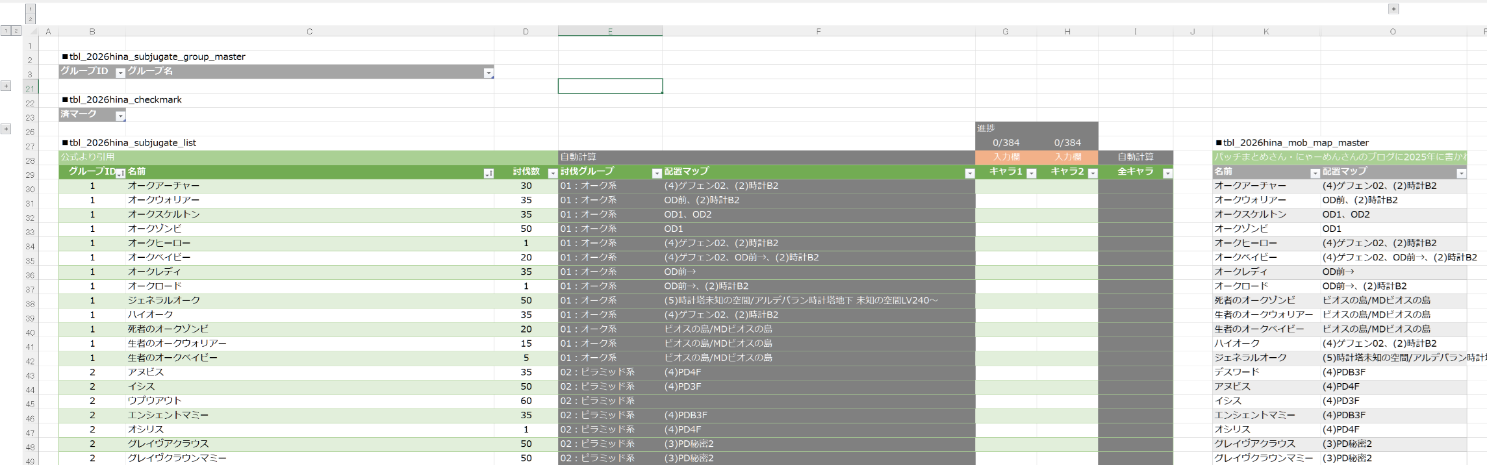This screenshot has height=465, width=1487.
Task: Click sort indicator button on 名前 in subjugate list
Action: coord(488,173)
